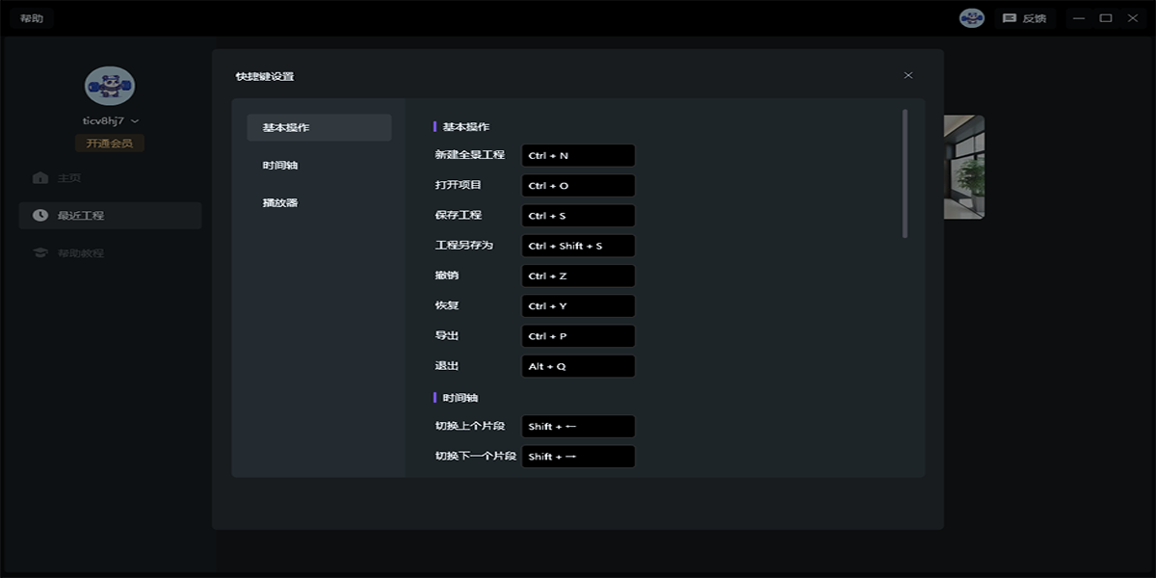Click the 最近工程 clock icon
The image size is (1156, 578).
pos(39,216)
